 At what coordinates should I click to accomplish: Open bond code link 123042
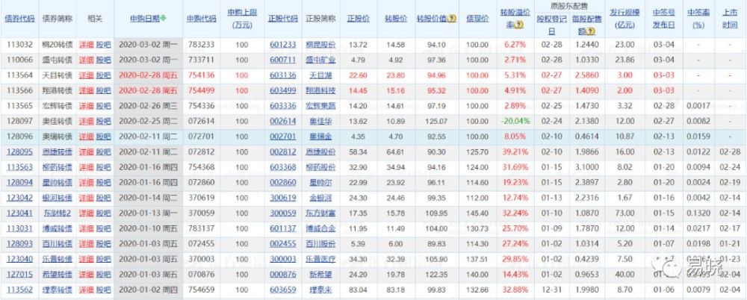pos(19,198)
